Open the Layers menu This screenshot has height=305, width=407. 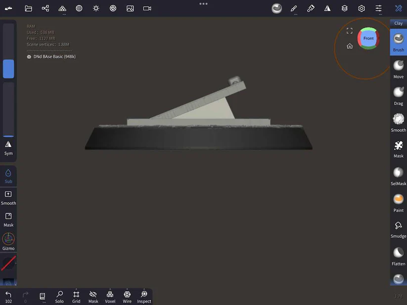[x=345, y=8]
